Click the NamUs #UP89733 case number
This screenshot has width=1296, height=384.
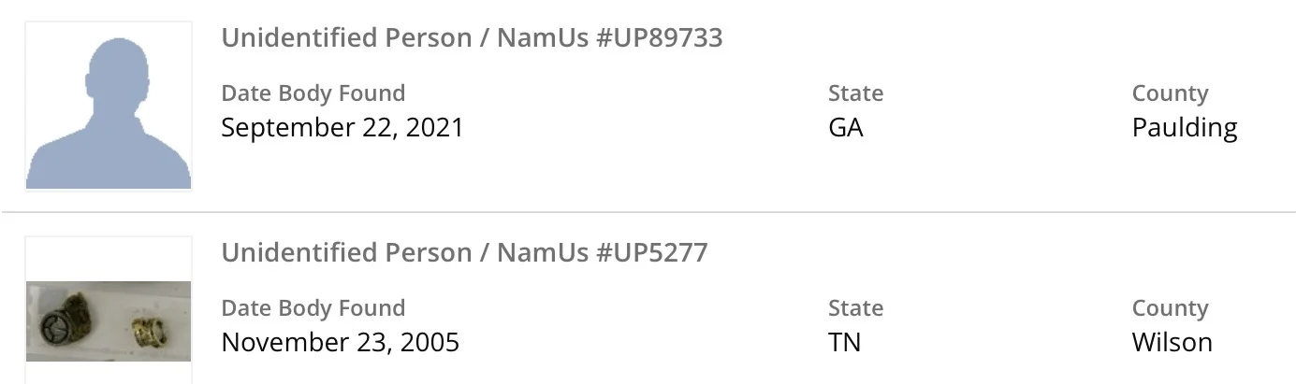click(609, 38)
